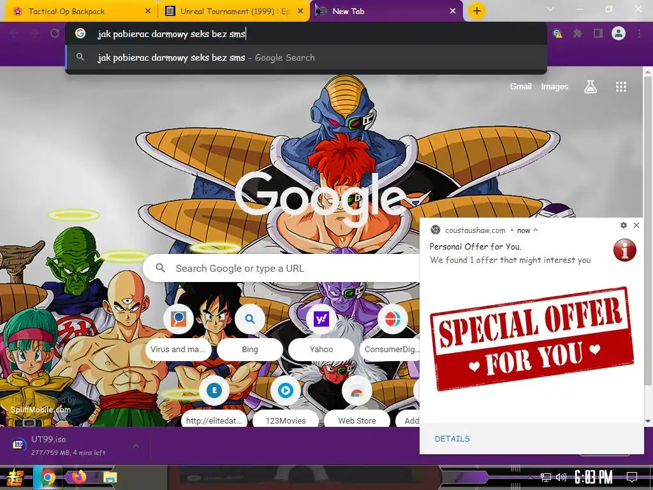Open the volume icon in the system tray

[x=561, y=477]
